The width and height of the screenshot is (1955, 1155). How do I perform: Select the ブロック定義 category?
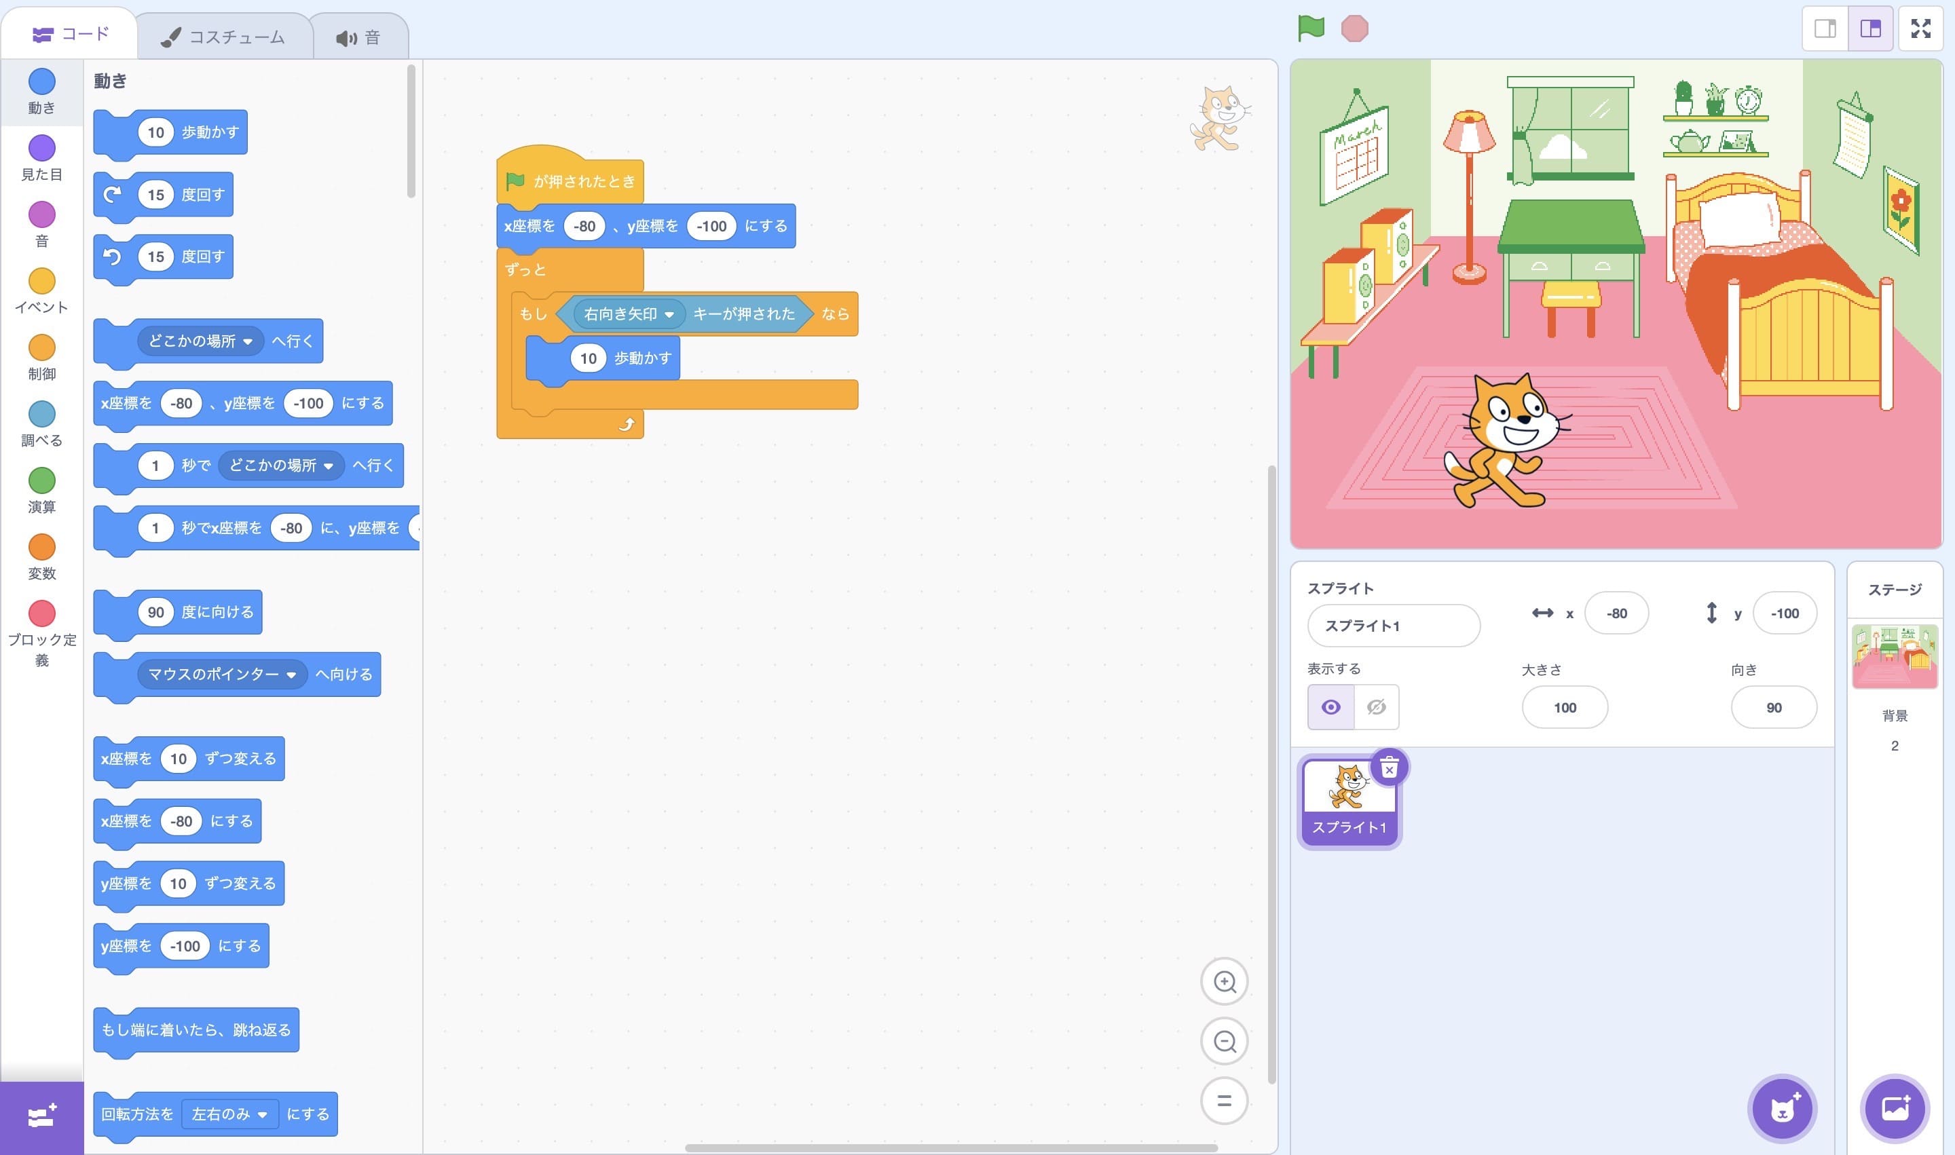point(42,635)
